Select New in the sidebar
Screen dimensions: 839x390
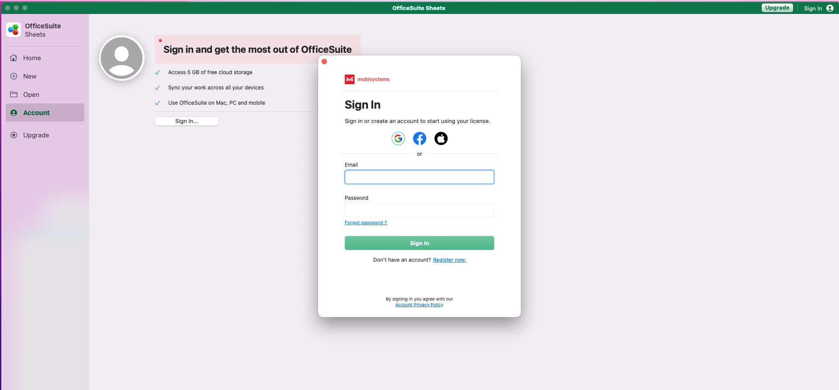[45, 76]
